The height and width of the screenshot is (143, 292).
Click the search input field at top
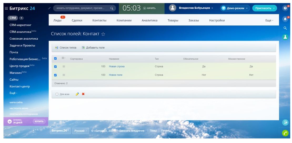click(81, 8)
